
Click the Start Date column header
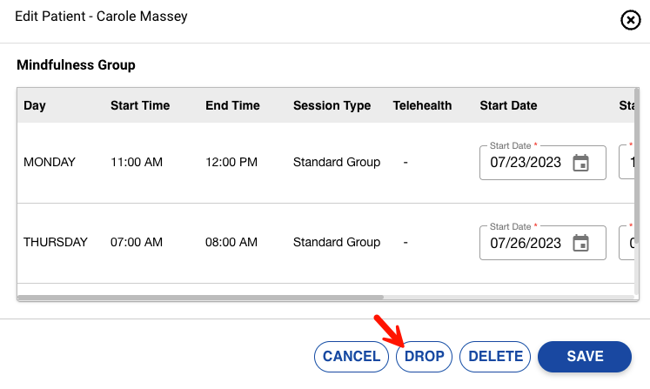coord(508,105)
